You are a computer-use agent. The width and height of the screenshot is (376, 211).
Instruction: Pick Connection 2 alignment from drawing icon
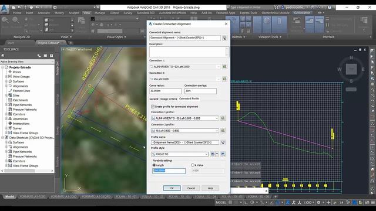click(224, 79)
